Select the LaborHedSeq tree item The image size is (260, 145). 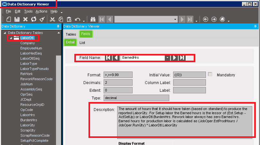[x=31, y=53]
